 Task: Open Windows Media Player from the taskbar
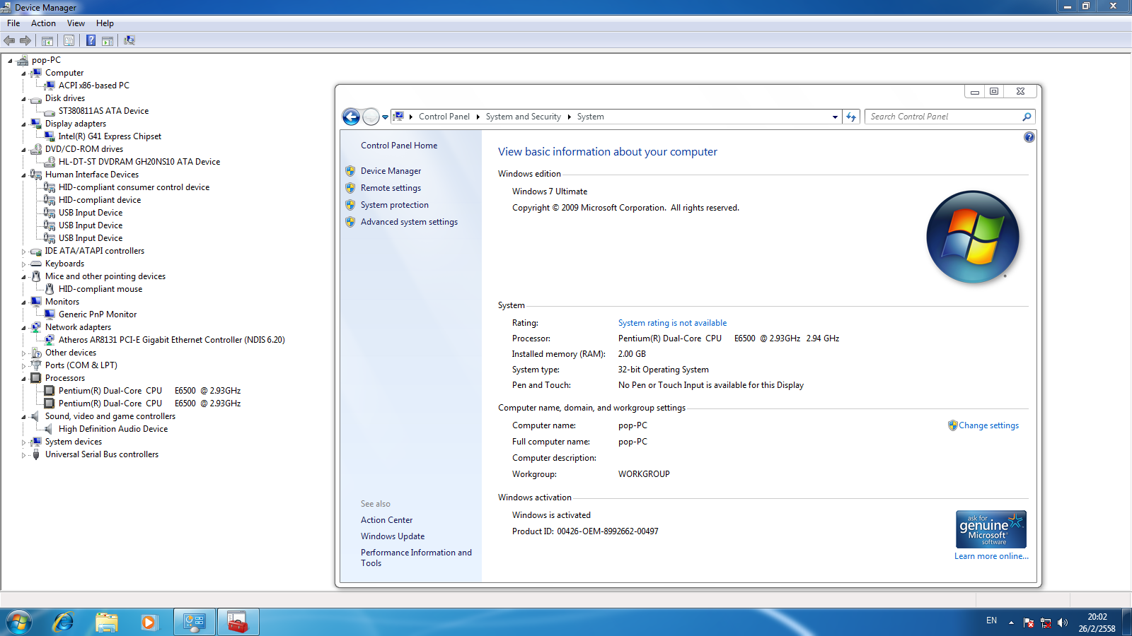point(149,622)
